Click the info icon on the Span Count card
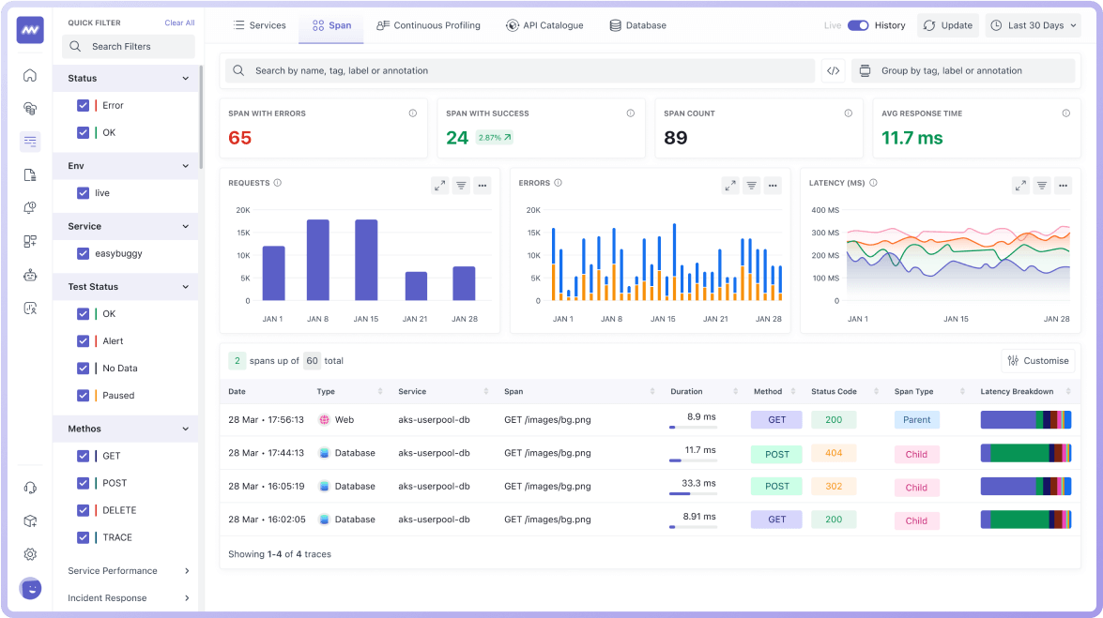Image resolution: width=1103 pixels, height=618 pixels. pyautogui.click(x=847, y=113)
